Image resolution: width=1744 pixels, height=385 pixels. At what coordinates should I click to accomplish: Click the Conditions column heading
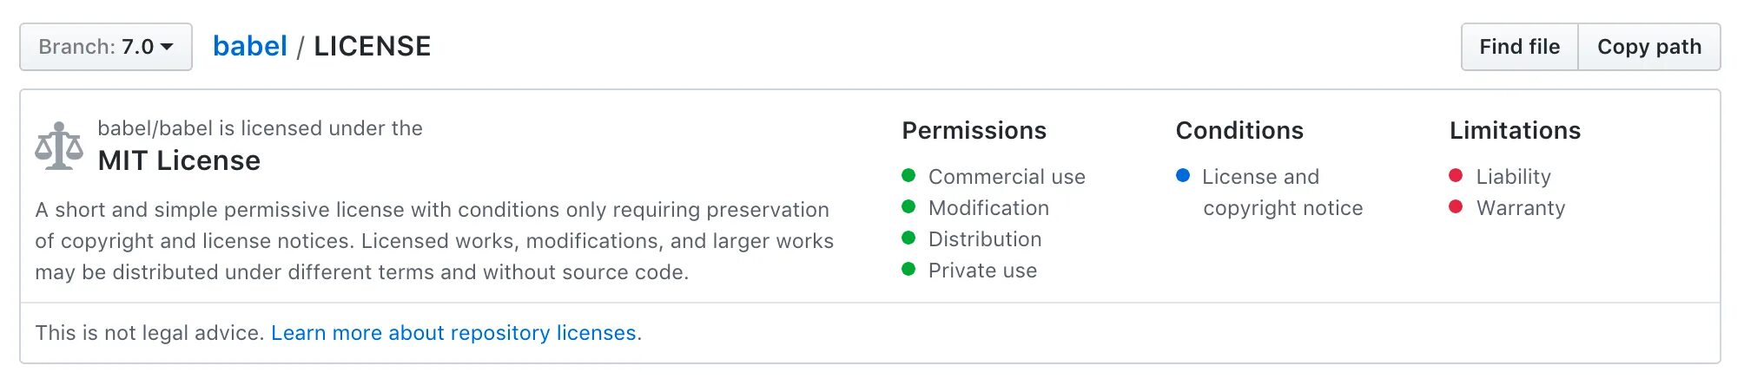[1239, 130]
